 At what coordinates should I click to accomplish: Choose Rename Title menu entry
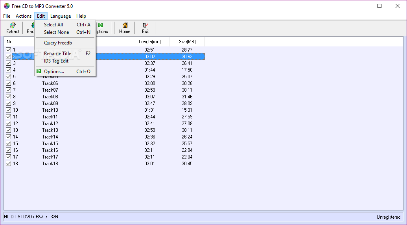[65, 53]
